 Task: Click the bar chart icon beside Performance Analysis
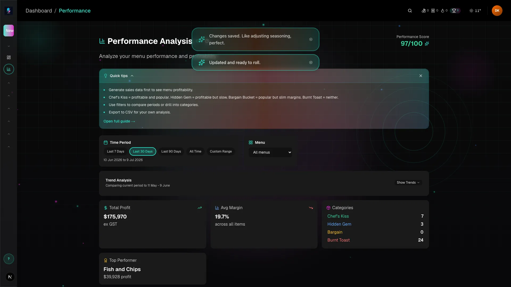pyautogui.click(x=102, y=41)
